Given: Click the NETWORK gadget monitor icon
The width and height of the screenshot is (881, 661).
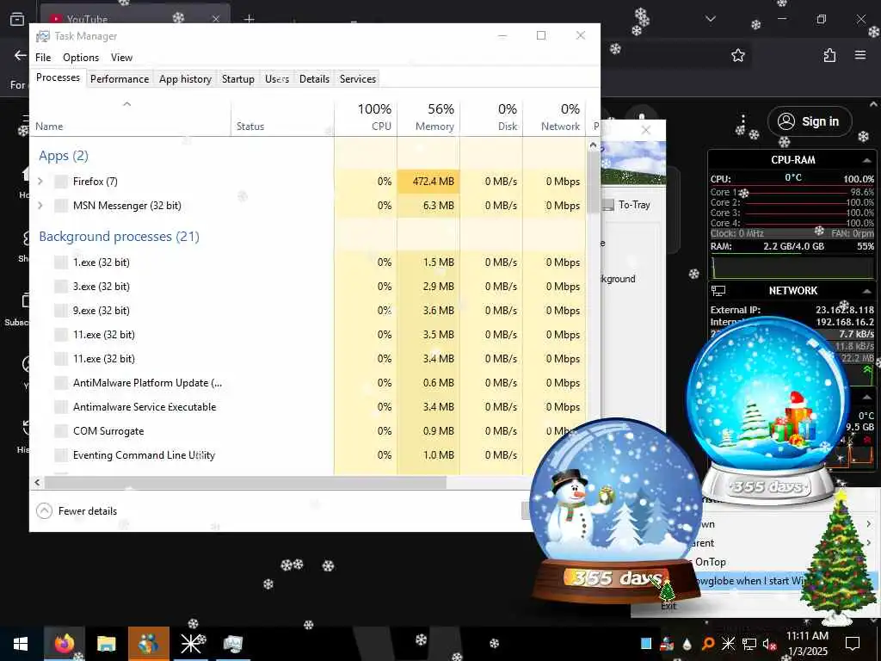Looking at the screenshot, I should click(x=718, y=291).
